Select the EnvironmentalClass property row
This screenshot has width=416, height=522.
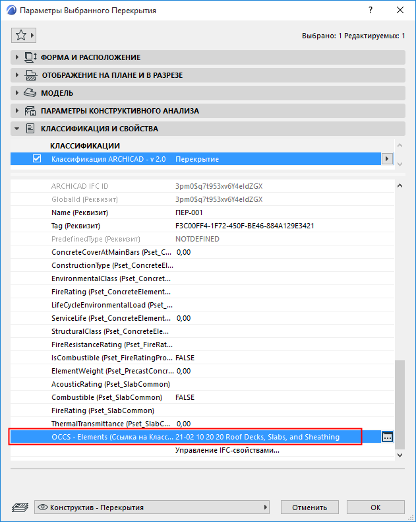[202, 278]
